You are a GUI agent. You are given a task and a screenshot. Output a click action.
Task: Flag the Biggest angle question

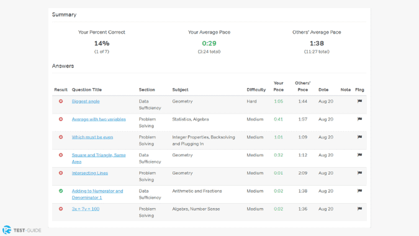359,101
